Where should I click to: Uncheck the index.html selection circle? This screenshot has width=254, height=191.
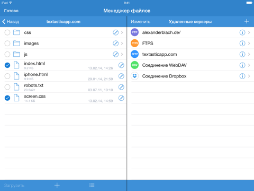pos(7,65)
